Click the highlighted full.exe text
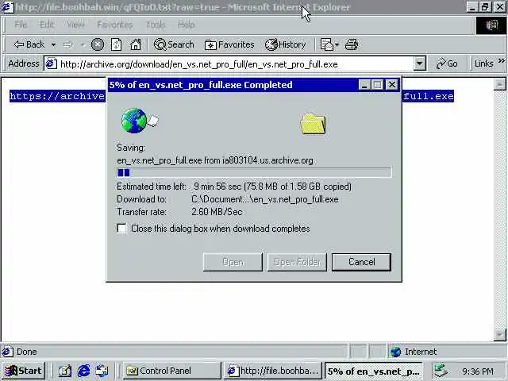 (428, 96)
